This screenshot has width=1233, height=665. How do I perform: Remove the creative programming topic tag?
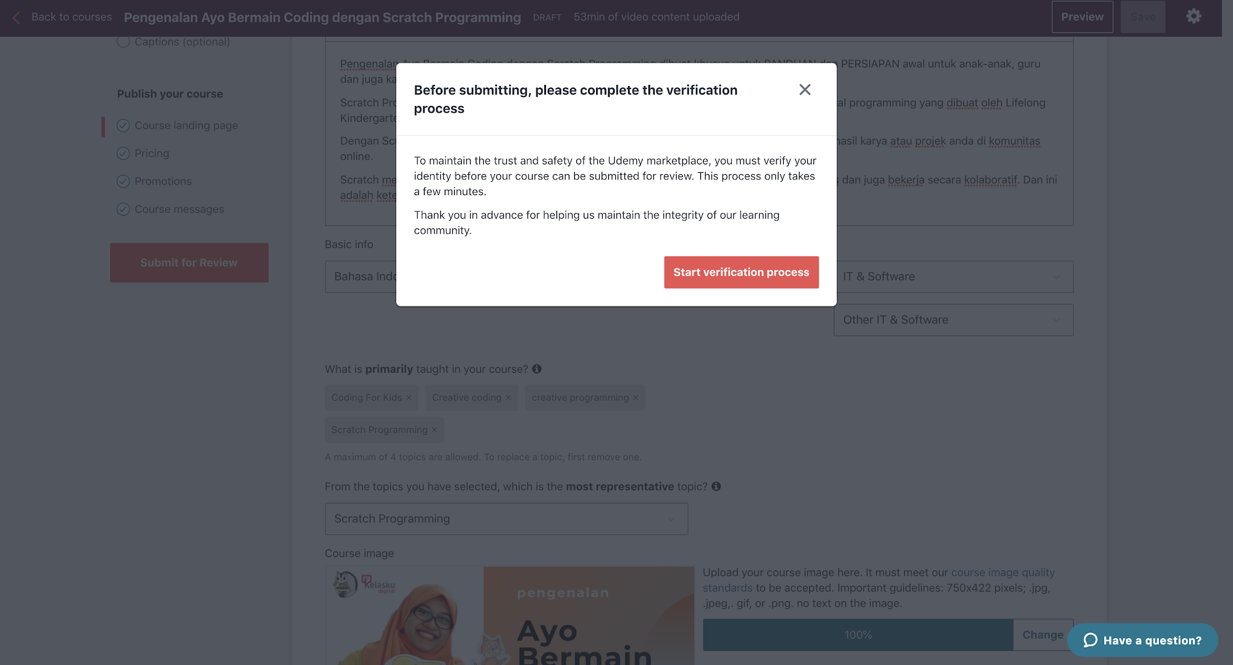636,398
